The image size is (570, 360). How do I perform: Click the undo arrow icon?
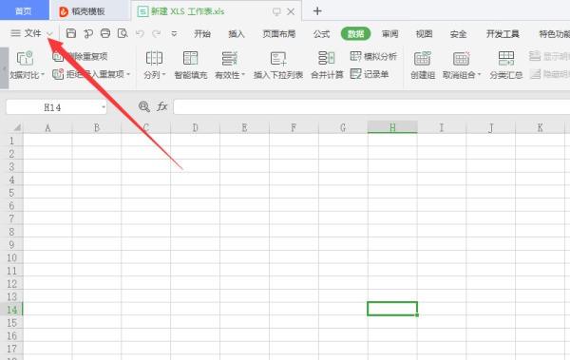[140, 34]
